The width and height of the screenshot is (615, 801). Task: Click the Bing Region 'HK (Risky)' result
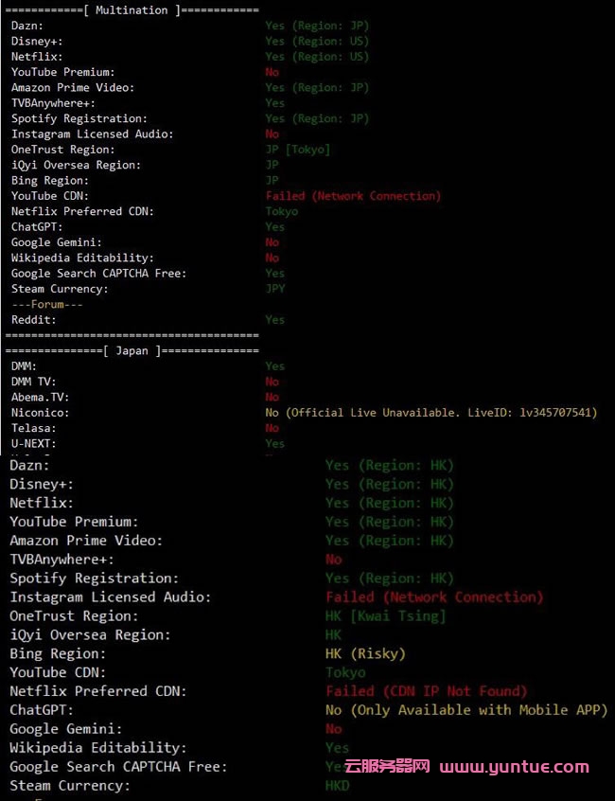click(365, 653)
